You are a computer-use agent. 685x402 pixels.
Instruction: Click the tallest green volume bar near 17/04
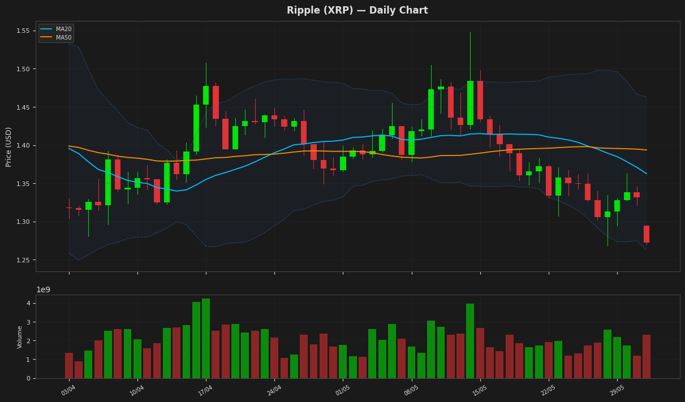point(206,338)
